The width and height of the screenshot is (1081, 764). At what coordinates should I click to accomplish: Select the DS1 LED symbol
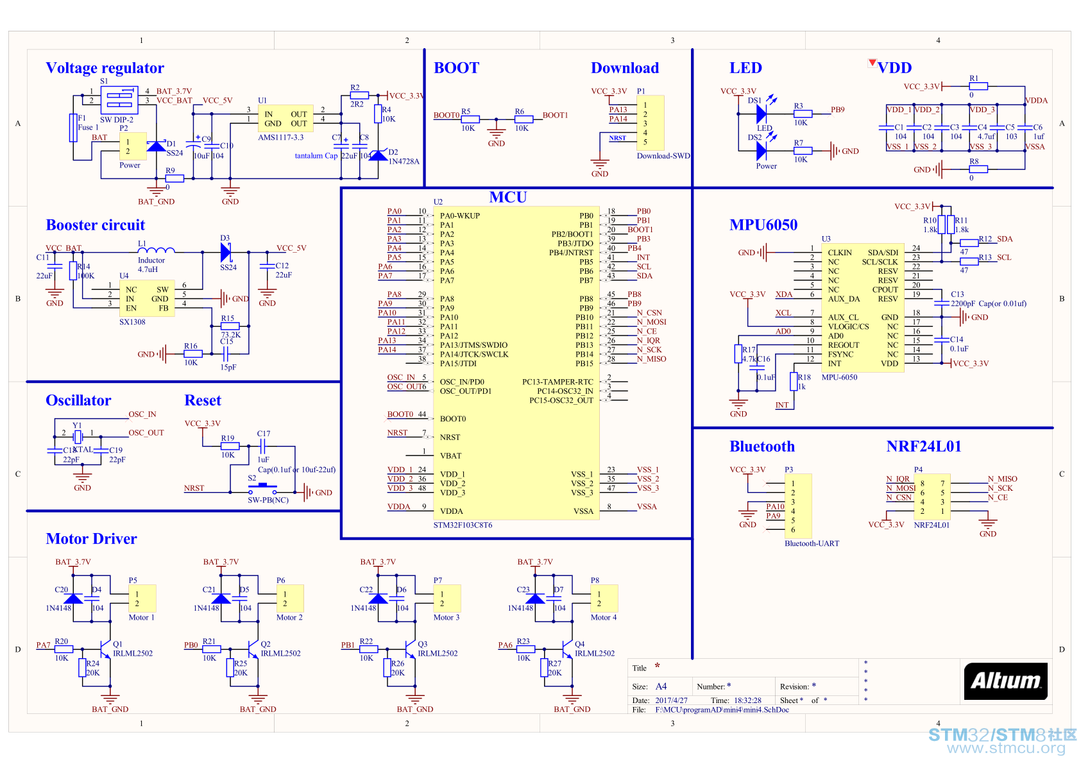tap(761, 114)
